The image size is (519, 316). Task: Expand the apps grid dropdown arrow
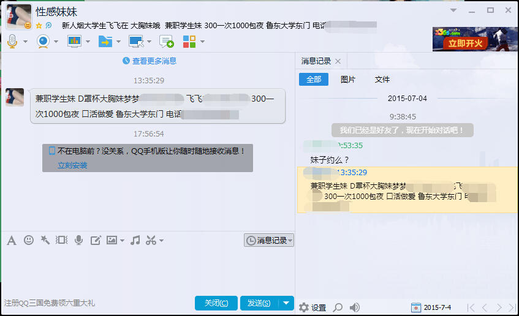pyautogui.click(x=202, y=42)
